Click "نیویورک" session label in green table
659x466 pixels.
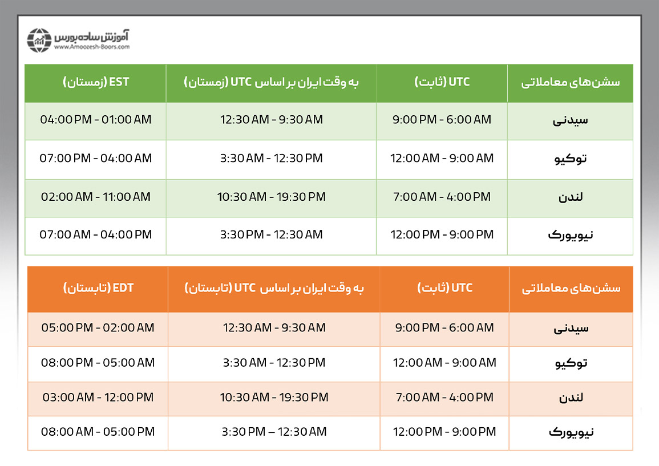pyautogui.click(x=571, y=235)
